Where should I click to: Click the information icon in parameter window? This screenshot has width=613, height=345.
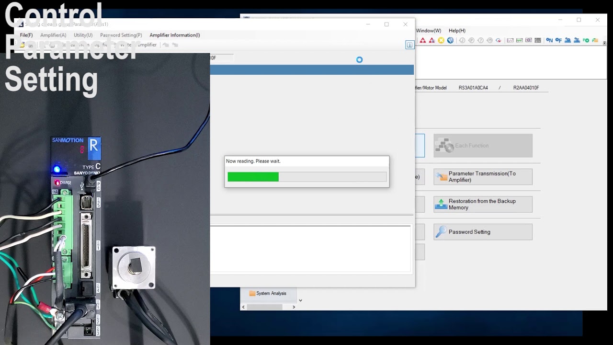[x=409, y=45]
